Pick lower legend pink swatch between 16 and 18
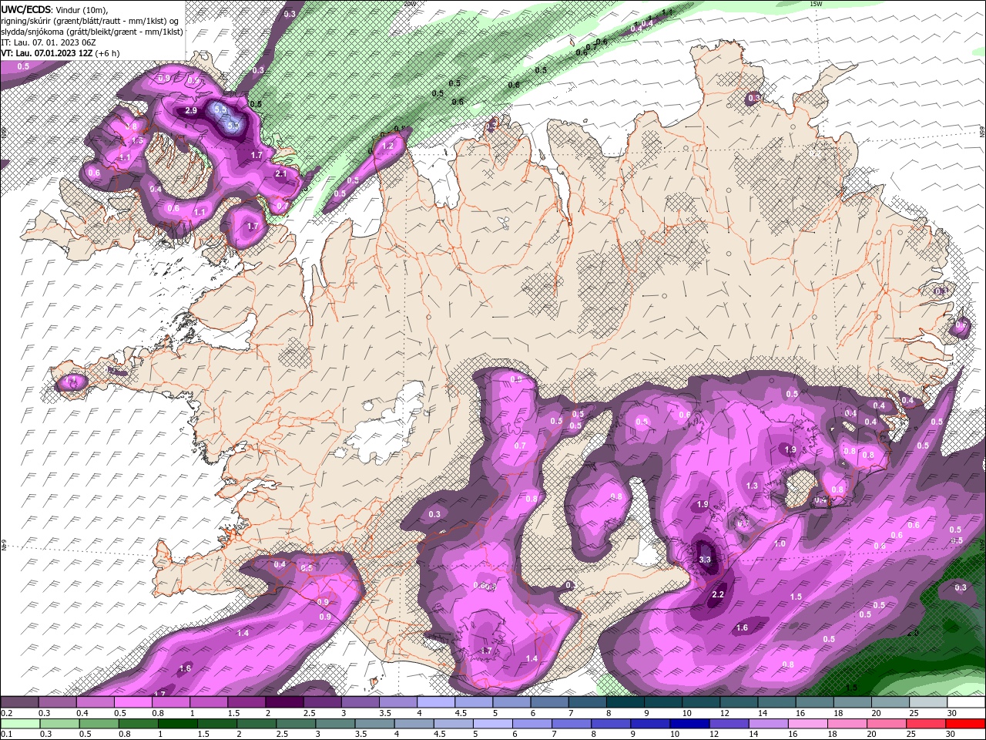Screen dimensions: 986x740 807,723
